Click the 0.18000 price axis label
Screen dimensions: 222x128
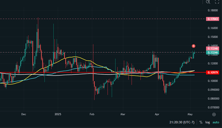(213, 10)
